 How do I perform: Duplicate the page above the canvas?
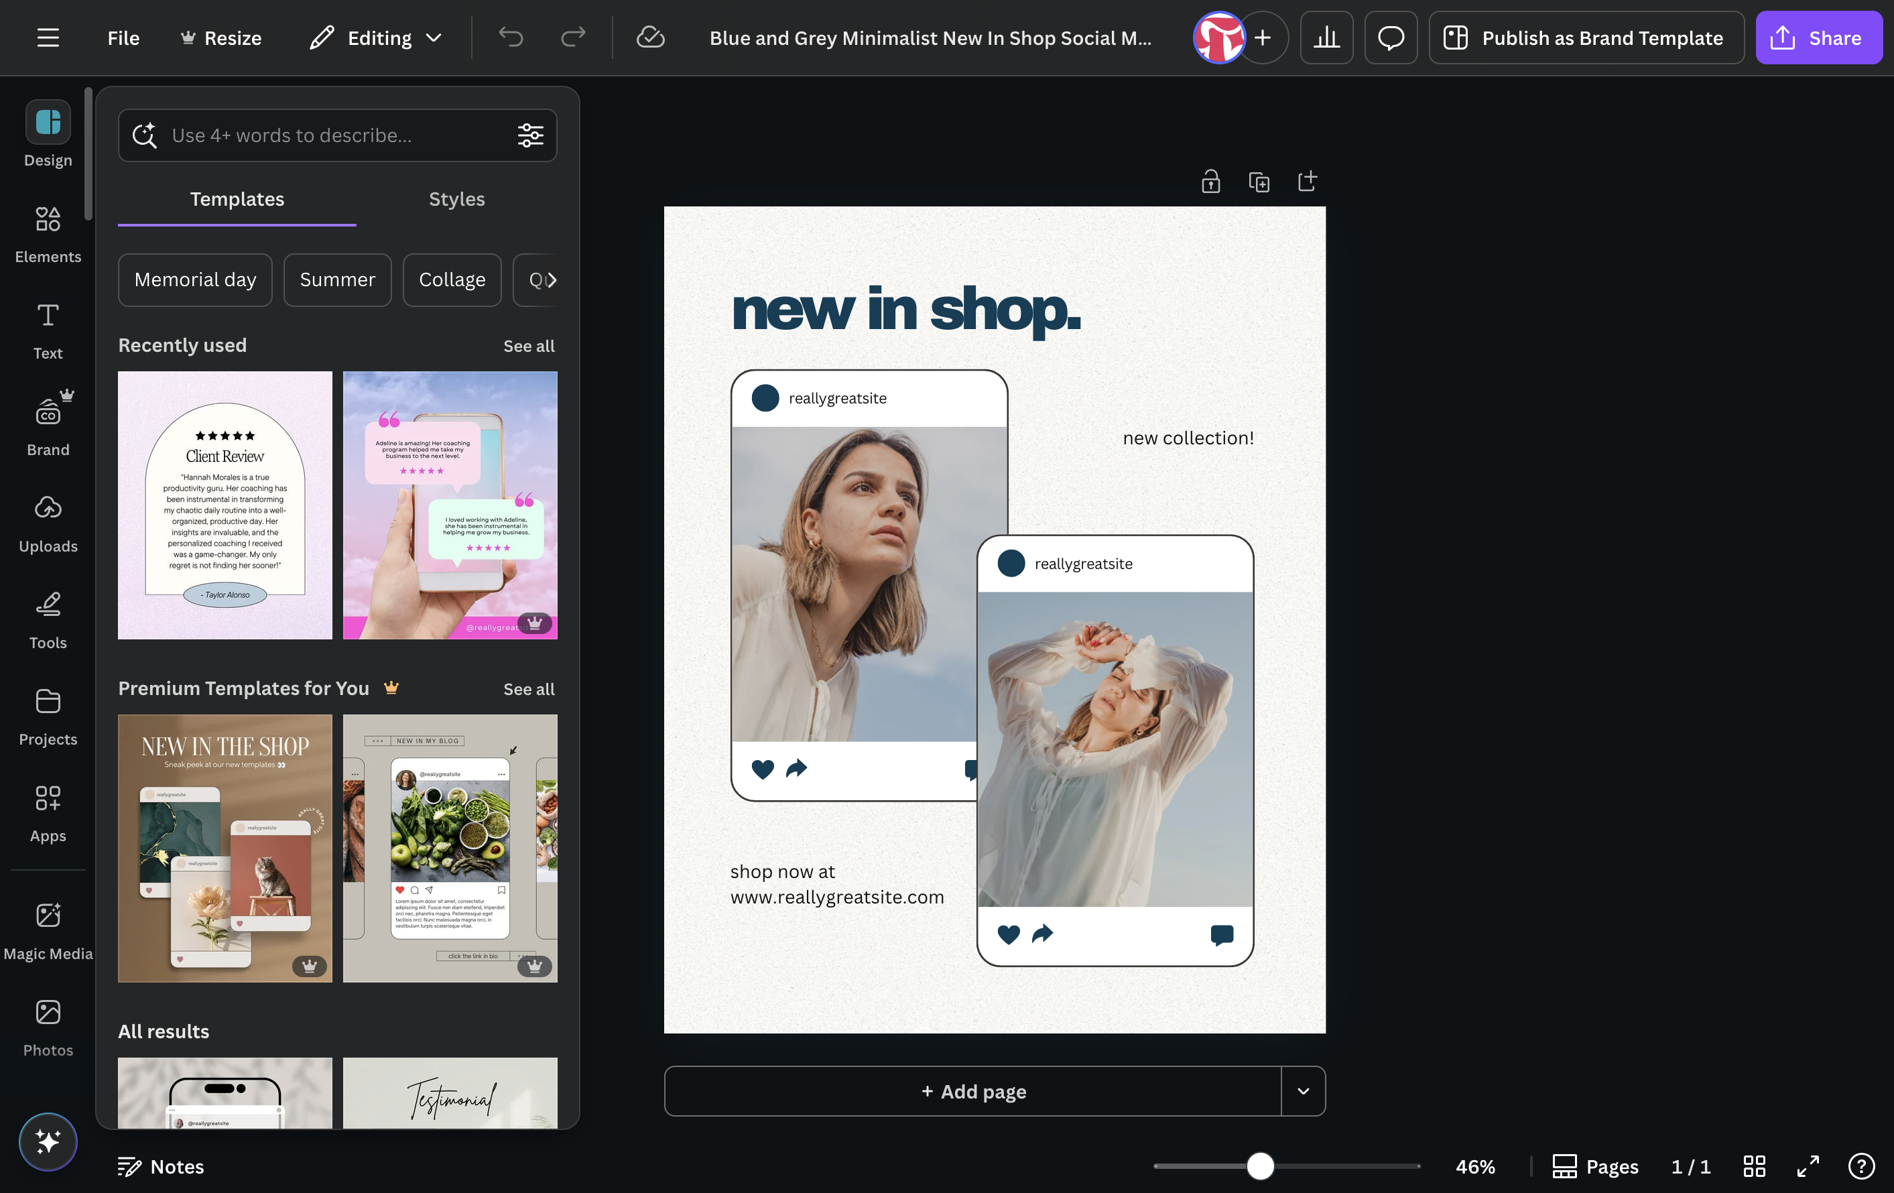click(1259, 182)
